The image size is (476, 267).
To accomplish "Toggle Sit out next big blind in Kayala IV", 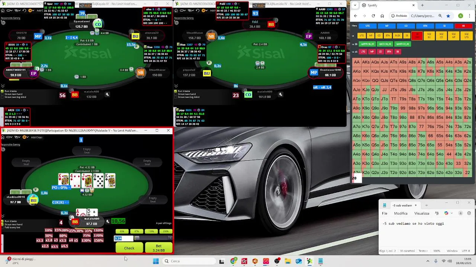I will (3, 97).
